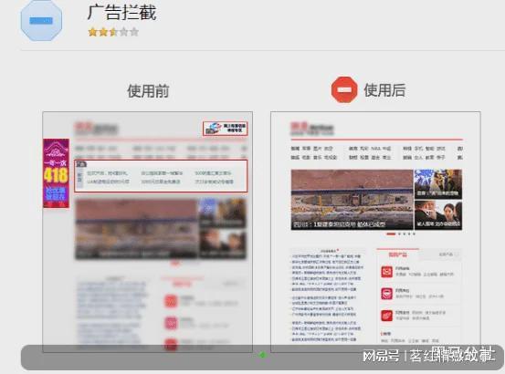Click the top-right small photo in 使用后
Screen dimensions: 505x374
(438, 184)
